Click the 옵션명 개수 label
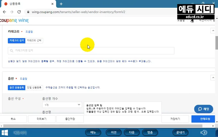This screenshot has height=137, width=218. click(50, 99)
